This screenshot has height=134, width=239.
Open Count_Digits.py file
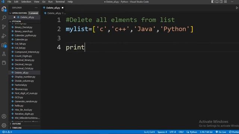coord(23,56)
